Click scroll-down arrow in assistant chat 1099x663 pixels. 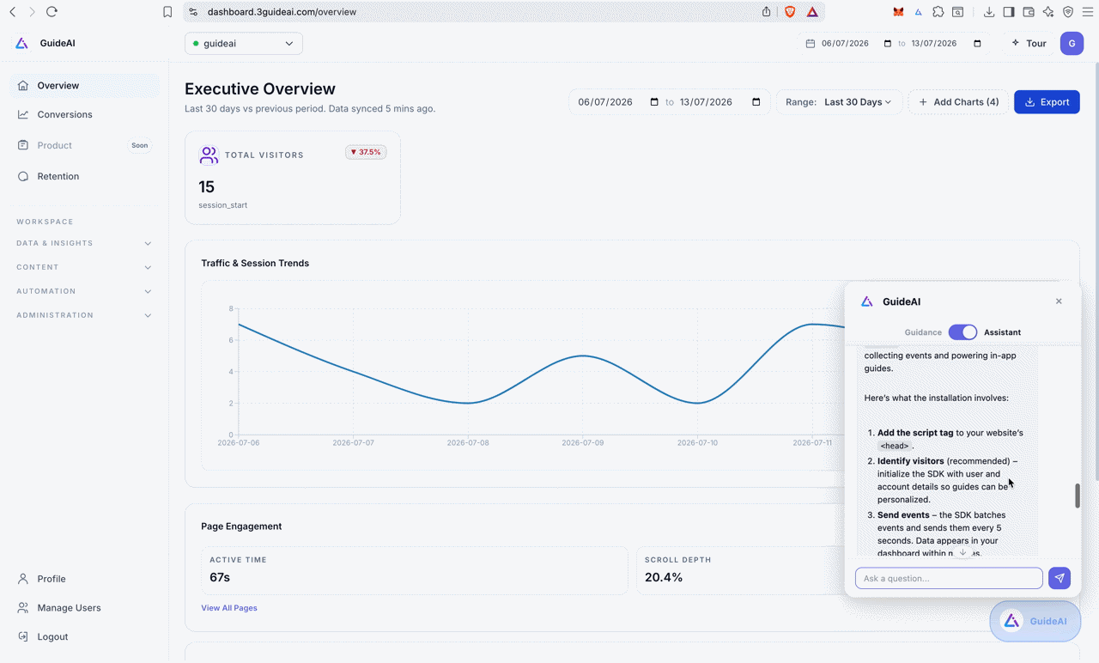[x=963, y=552]
